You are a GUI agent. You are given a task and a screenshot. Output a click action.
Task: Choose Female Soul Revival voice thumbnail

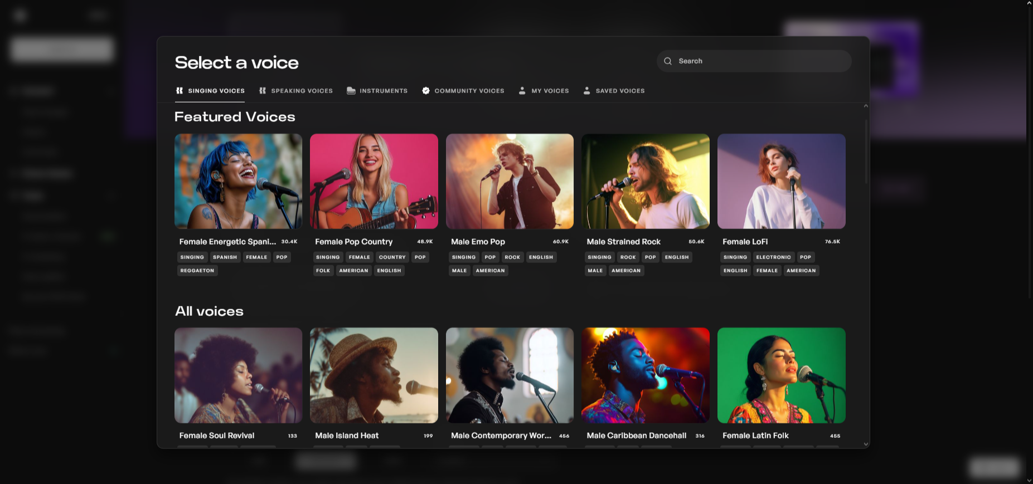pyautogui.click(x=239, y=375)
